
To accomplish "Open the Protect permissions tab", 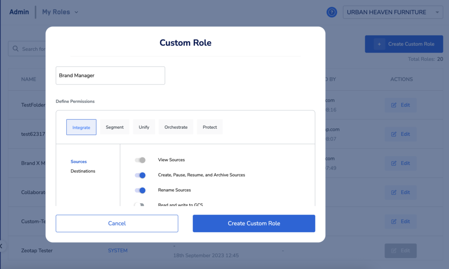I will click(x=210, y=127).
